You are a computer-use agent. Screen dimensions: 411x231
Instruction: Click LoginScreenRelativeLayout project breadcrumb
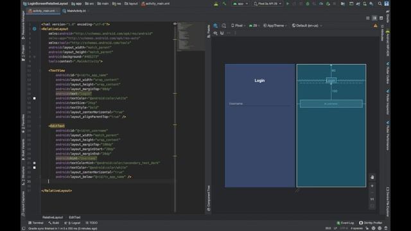click(x=46, y=4)
